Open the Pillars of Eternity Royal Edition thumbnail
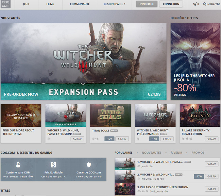221x196 pixels. point(200,115)
